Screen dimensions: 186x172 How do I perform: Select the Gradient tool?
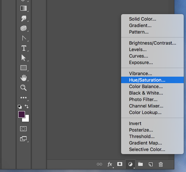point(24,8)
